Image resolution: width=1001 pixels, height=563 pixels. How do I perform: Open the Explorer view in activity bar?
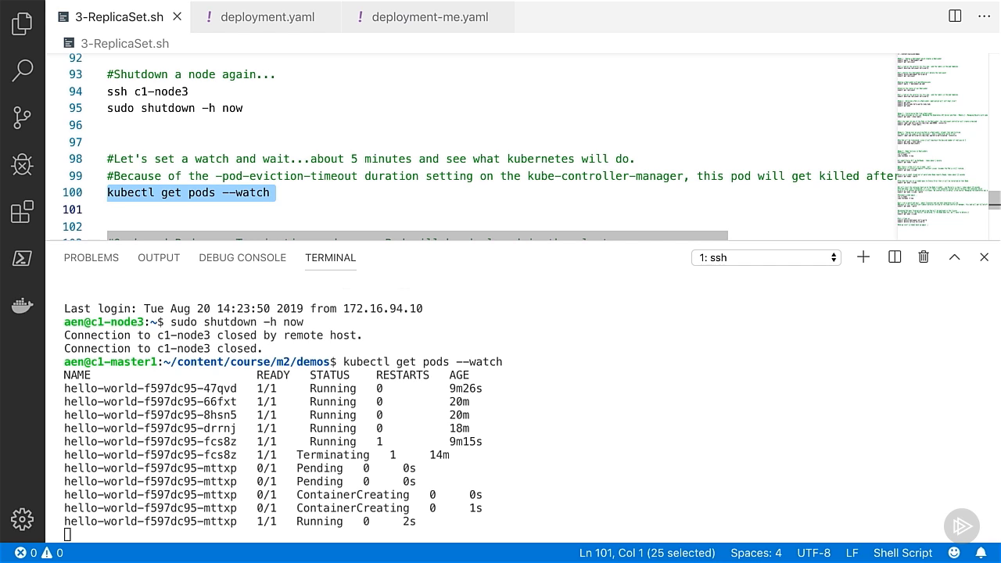(22, 23)
